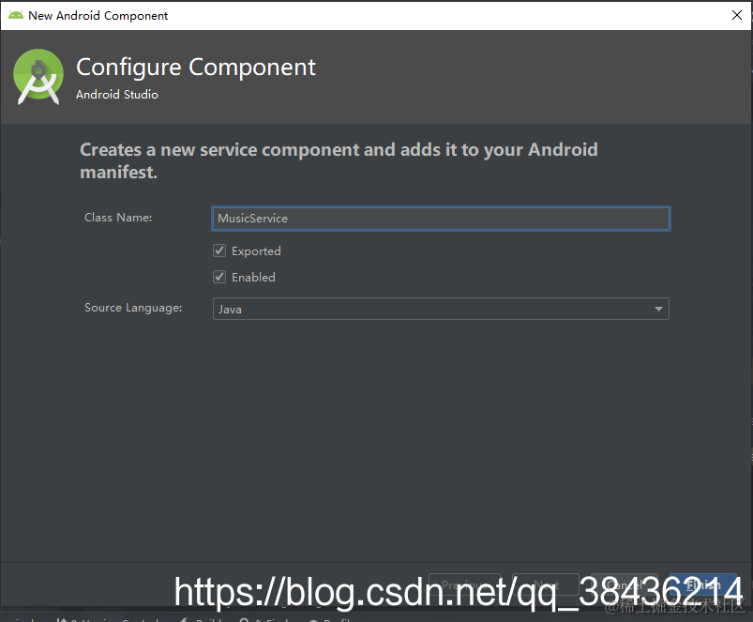Click the Source Language dropdown arrow

pyautogui.click(x=658, y=309)
